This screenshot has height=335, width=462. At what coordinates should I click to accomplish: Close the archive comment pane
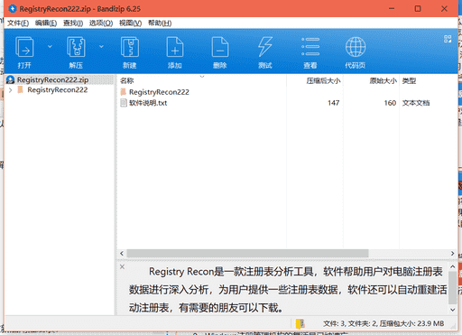coord(122,266)
